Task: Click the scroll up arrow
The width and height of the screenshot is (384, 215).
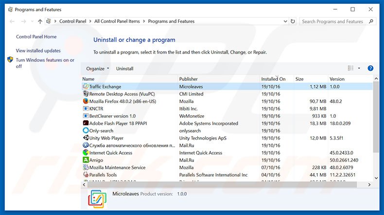Action: (x=376, y=78)
